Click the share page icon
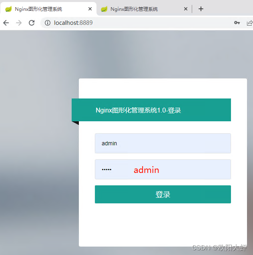 250,23
